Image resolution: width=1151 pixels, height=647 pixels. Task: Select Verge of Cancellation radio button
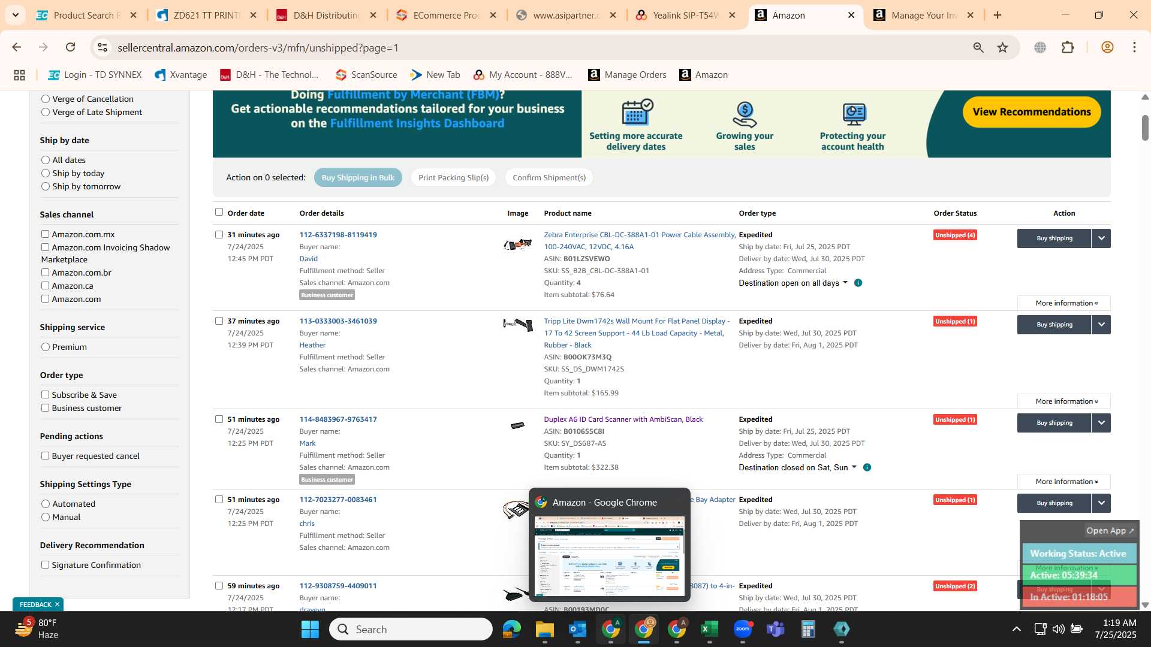point(45,99)
